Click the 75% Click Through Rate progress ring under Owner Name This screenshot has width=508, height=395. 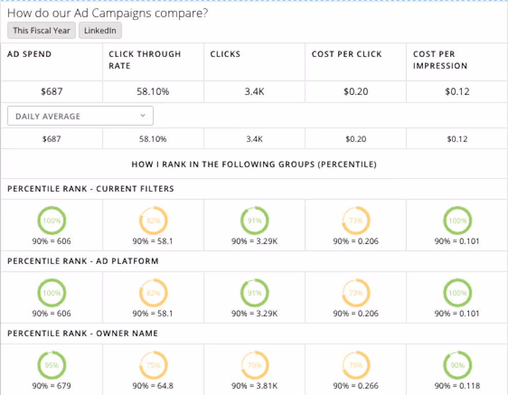(153, 365)
